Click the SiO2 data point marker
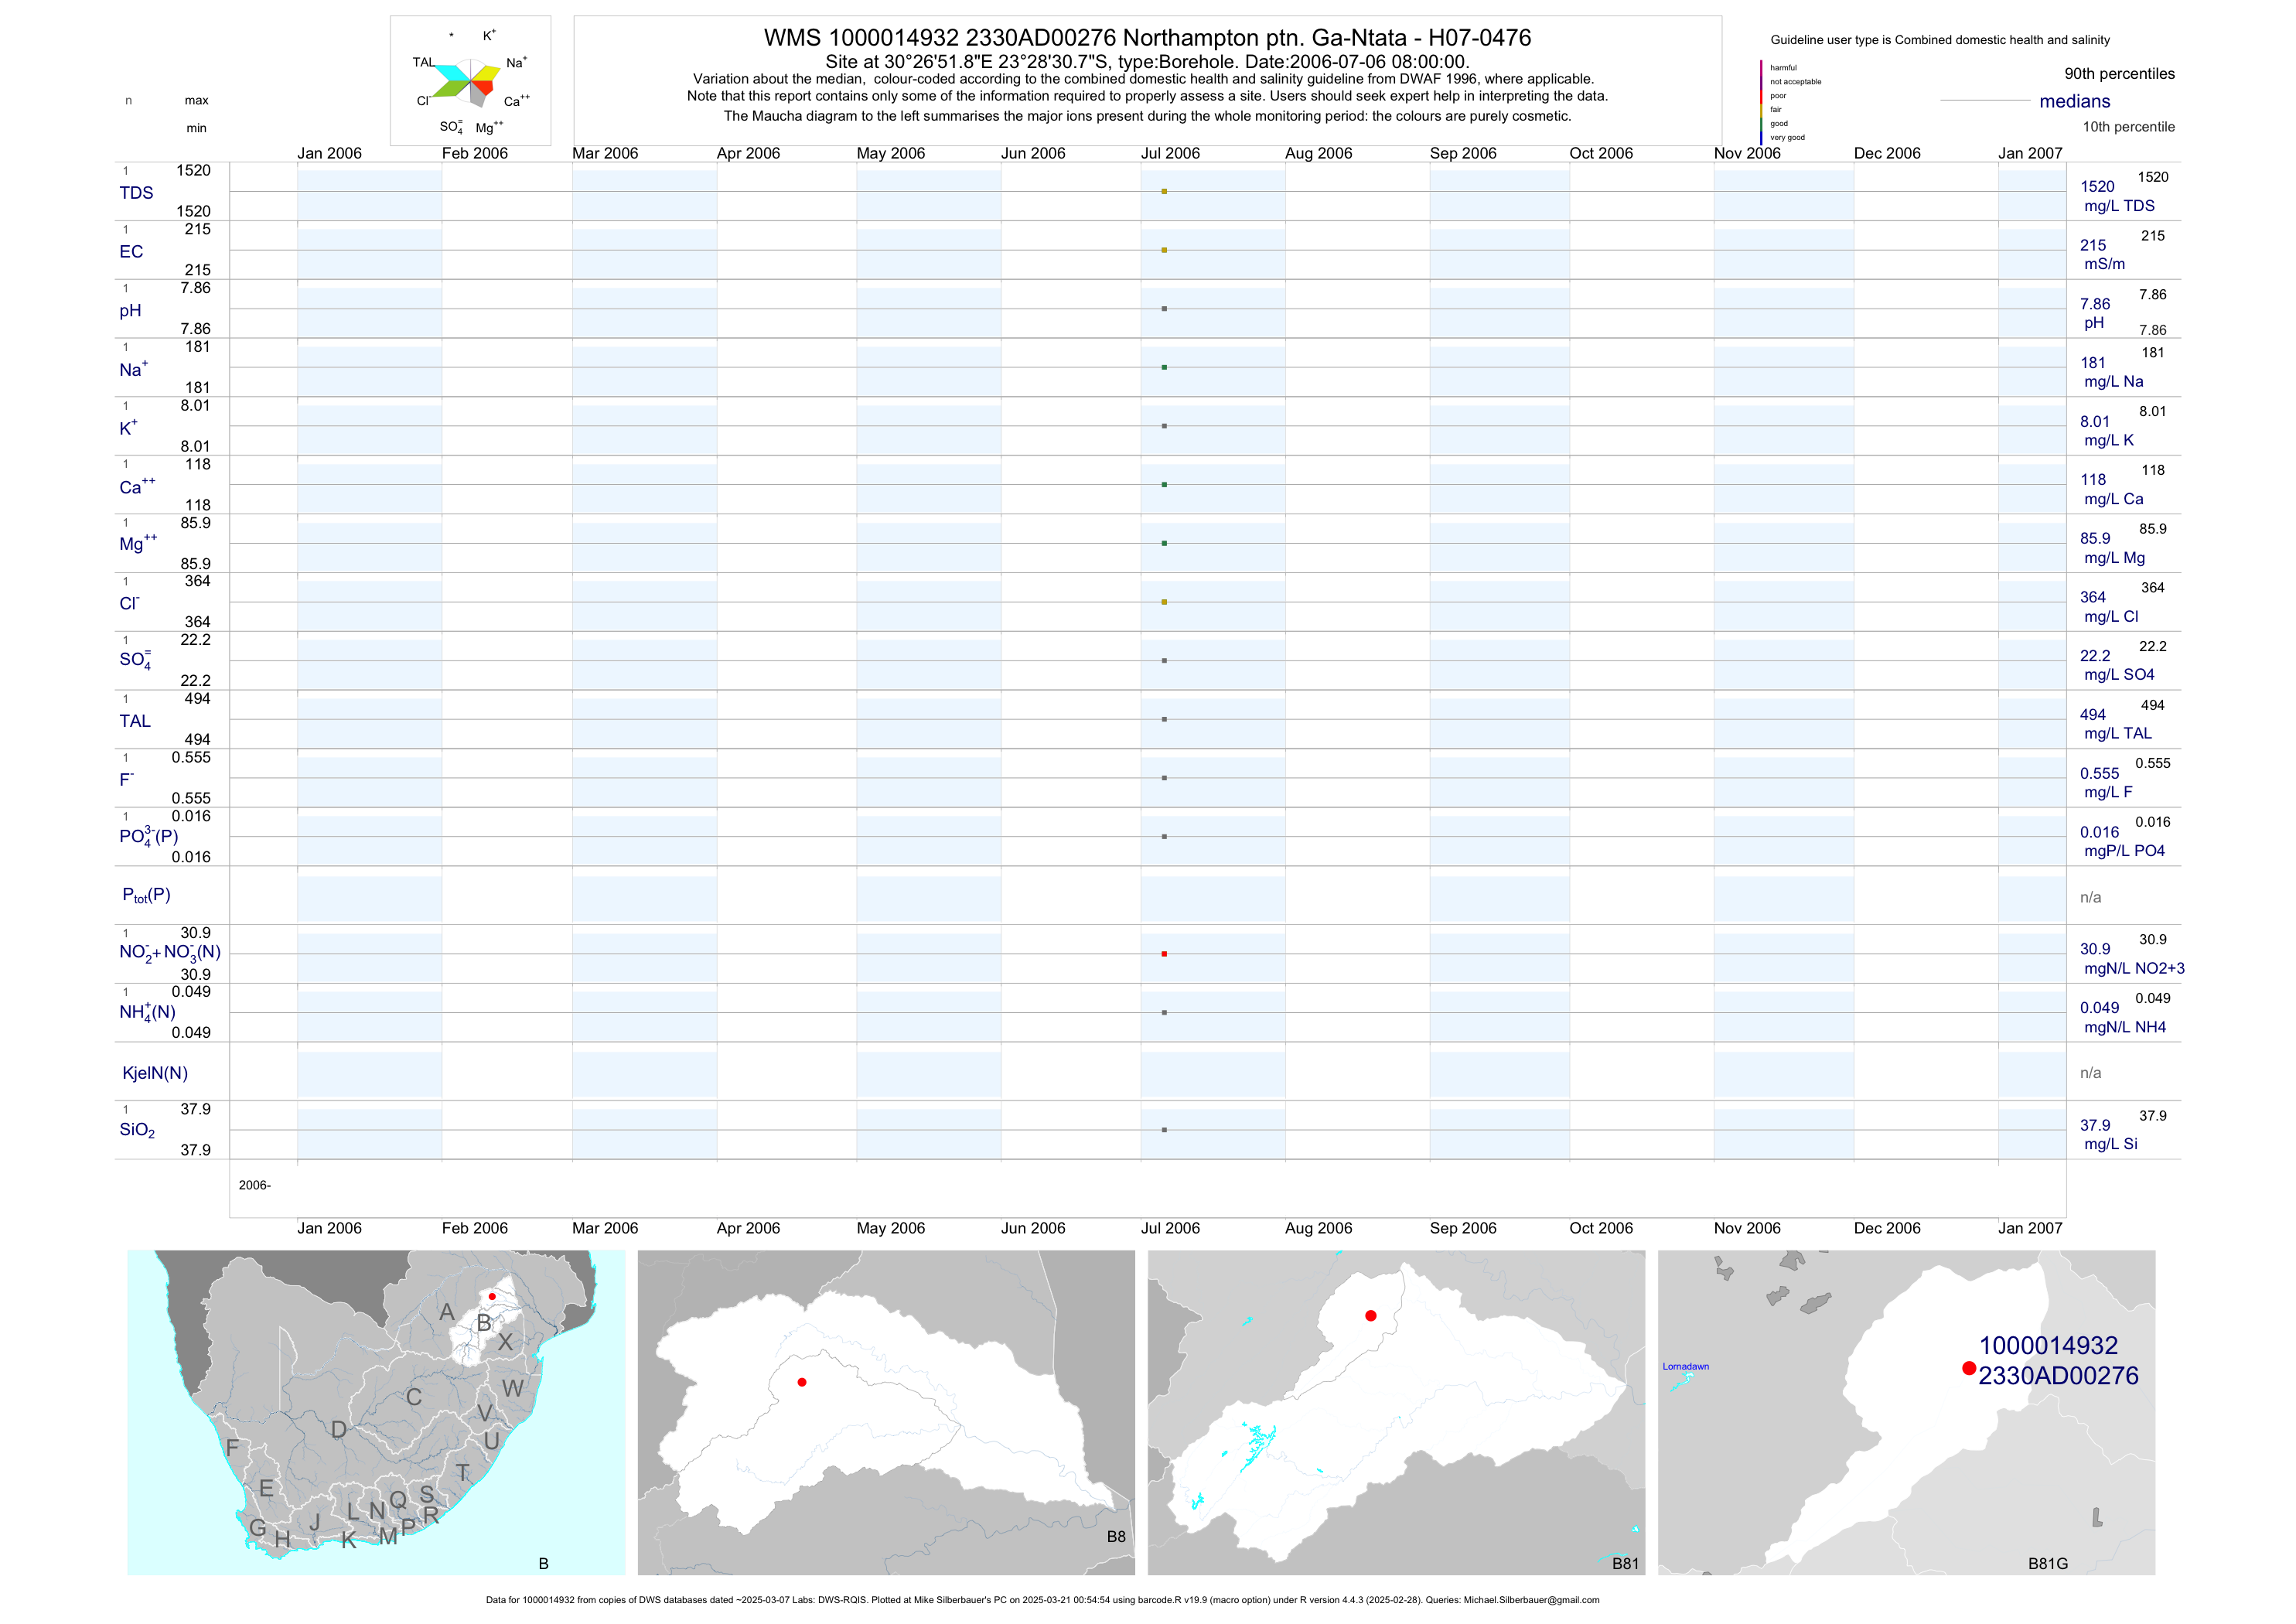 (x=1164, y=1130)
